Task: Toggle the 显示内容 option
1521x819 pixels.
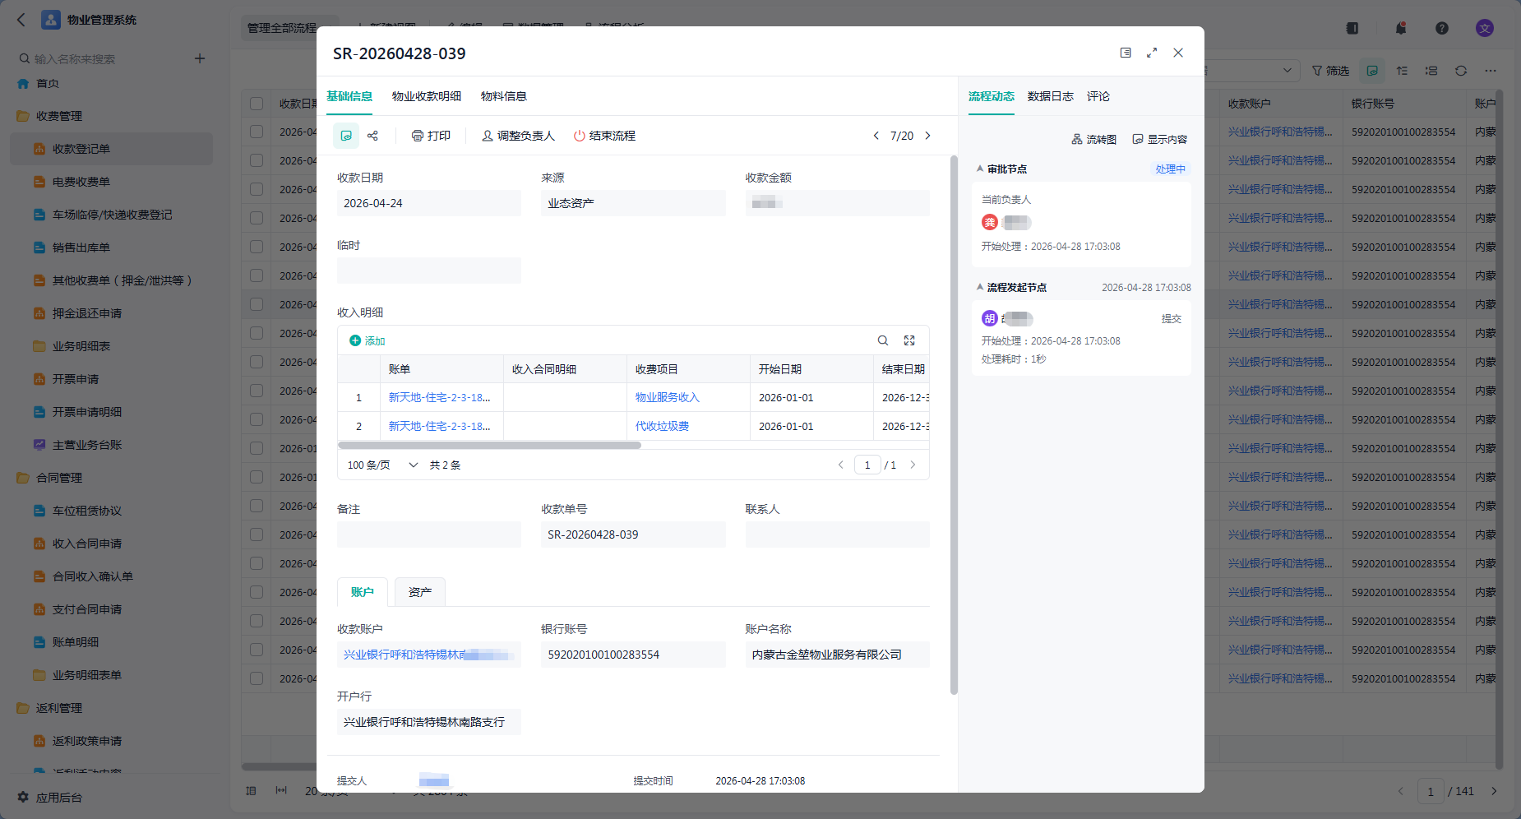Action: [x=1160, y=140]
